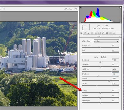Click the Whites value field showing +48
The height and width of the screenshot is (110, 124).
(115, 79)
